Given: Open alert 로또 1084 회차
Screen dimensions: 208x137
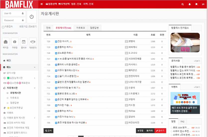Looking at the screenshot, I should (x=181, y=127).
